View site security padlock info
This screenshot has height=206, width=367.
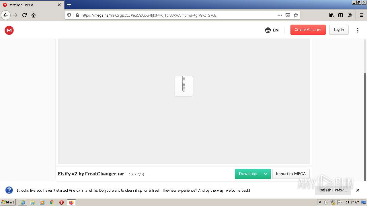pyautogui.click(x=77, y=15)
